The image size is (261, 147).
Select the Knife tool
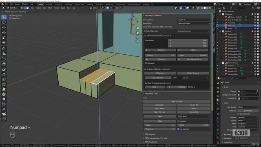4,85
